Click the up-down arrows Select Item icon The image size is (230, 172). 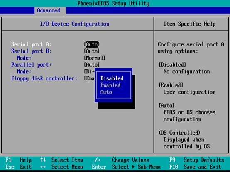(x=43, y=160)
